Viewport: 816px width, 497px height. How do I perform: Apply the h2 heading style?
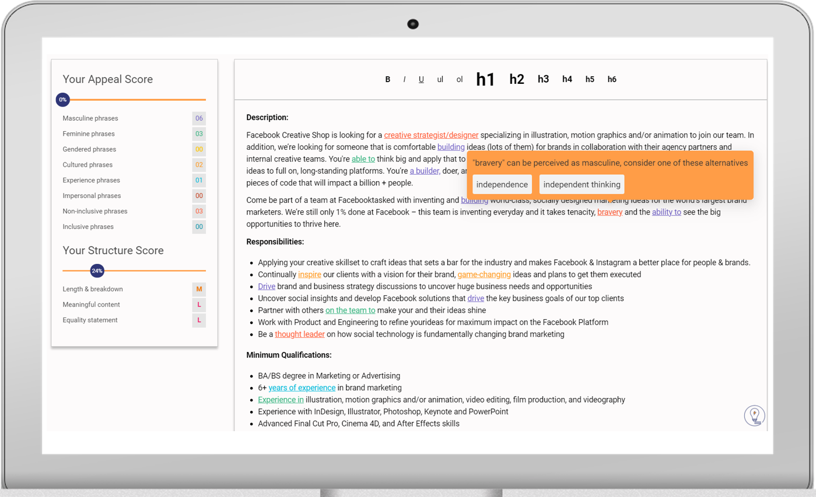[x=517, y=79]
